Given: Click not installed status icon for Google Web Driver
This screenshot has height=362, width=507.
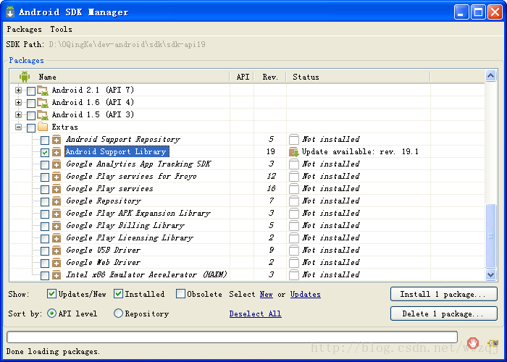Looking at the screenshot, I should point(294,262).
